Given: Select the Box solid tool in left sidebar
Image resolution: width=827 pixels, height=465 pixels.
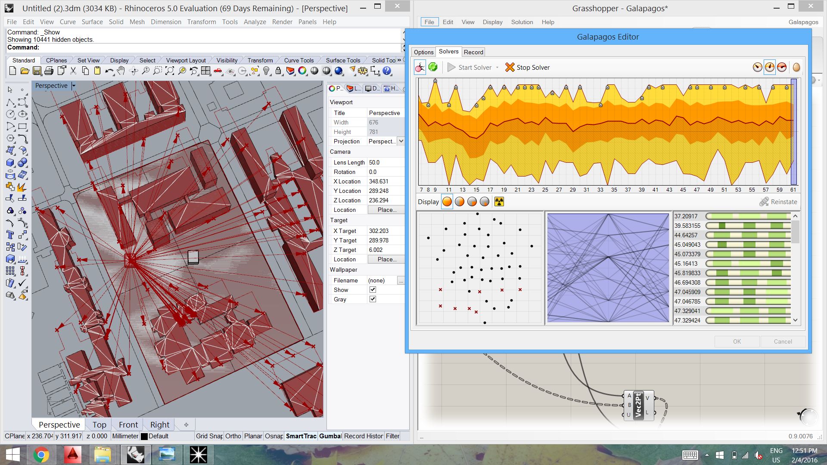Looking at the screenshot, I should coord(10,163).
